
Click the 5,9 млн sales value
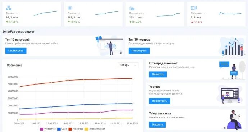(x=196, y=17)
